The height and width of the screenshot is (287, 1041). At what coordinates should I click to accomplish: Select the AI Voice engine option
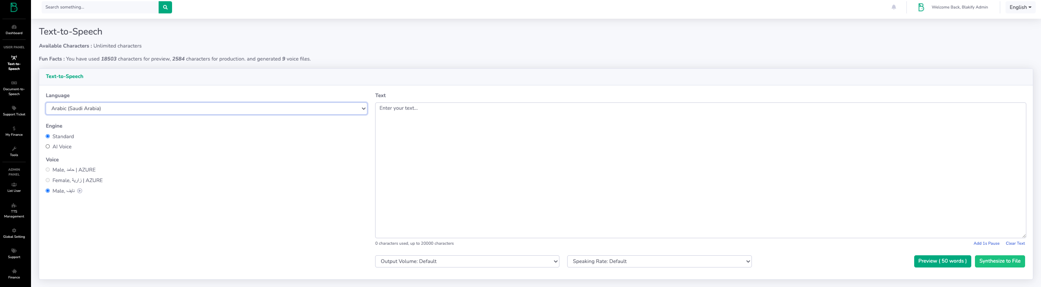pos(48,146)
